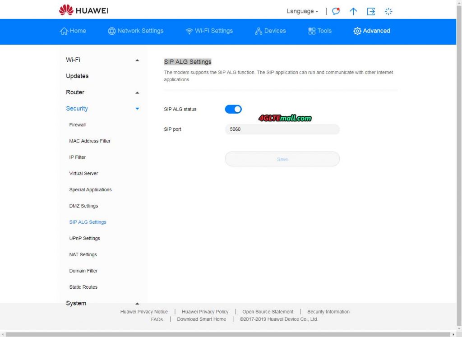
Task: Click inside the SIP port field
Action: [x=282, y=129]
